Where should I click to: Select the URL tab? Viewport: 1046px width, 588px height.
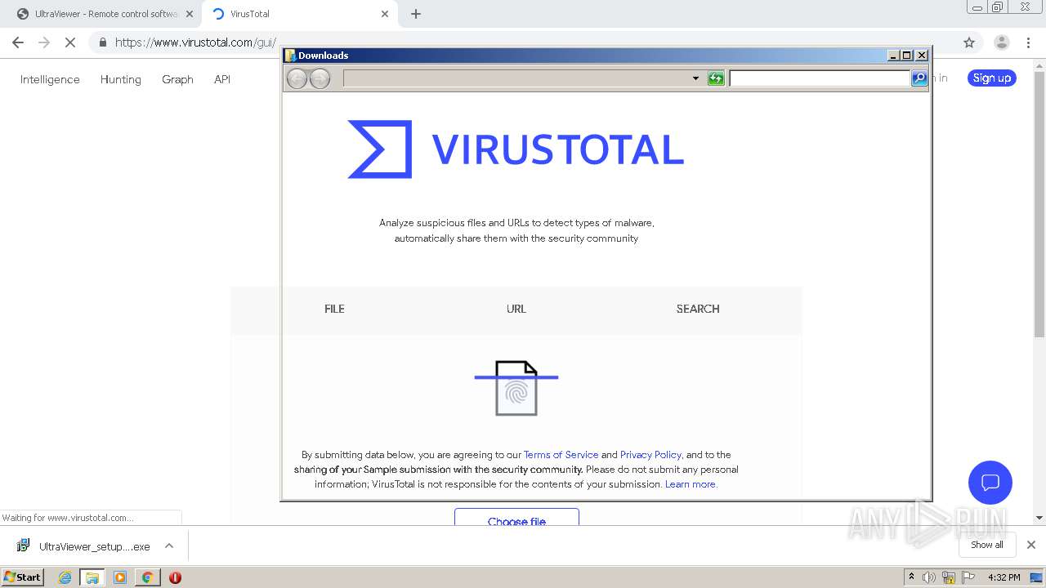point(516,309)
